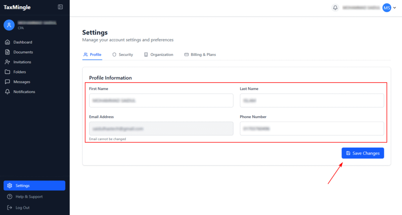Open the Organization tab
402x215 pixels.
click(x=158, y=55)
